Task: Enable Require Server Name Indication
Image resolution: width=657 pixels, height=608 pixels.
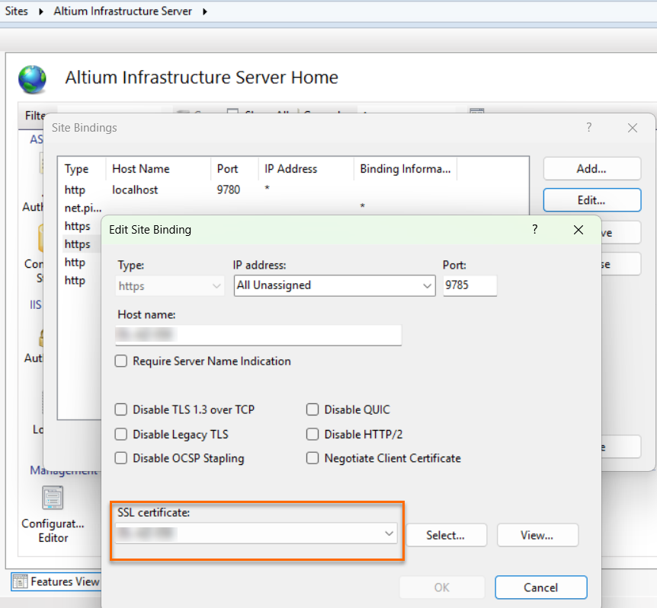Action: 120,361
